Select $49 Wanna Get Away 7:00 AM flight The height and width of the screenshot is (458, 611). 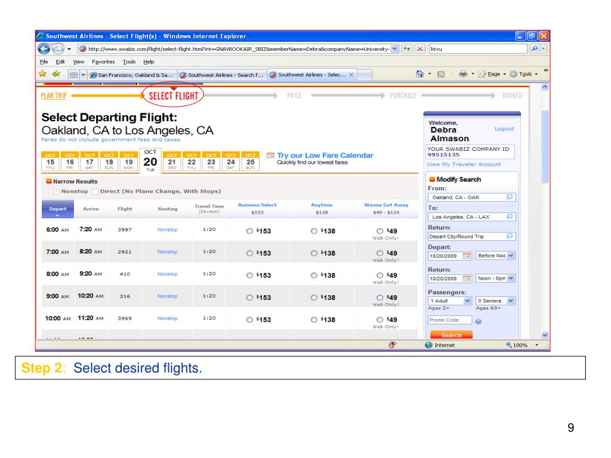(379, 253)
